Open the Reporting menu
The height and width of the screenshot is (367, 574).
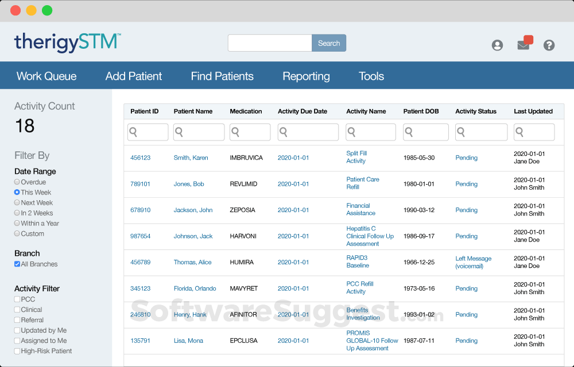[306, 76]
